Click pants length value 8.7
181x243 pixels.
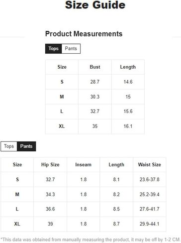(x=116, y=224)
